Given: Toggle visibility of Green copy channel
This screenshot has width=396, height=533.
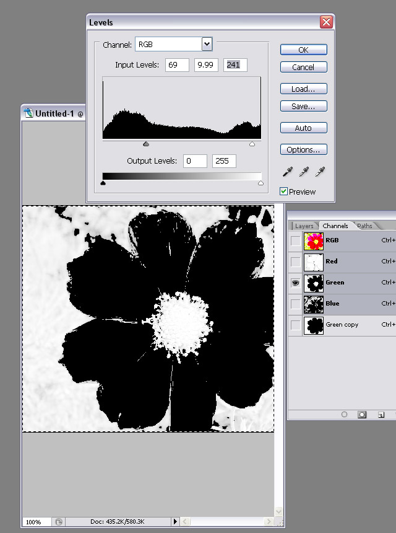Looking at the screenshot, I should pos(295,325).
